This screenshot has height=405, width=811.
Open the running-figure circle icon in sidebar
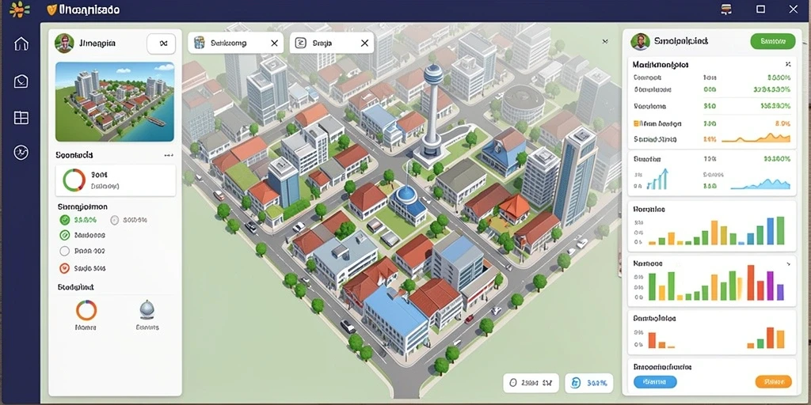(21, 153)
